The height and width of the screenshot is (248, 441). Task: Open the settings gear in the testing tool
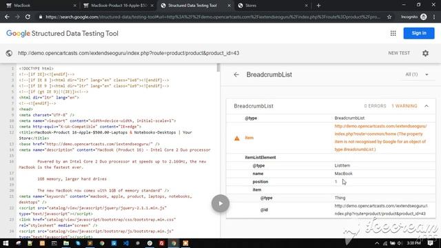pos(425,53)
